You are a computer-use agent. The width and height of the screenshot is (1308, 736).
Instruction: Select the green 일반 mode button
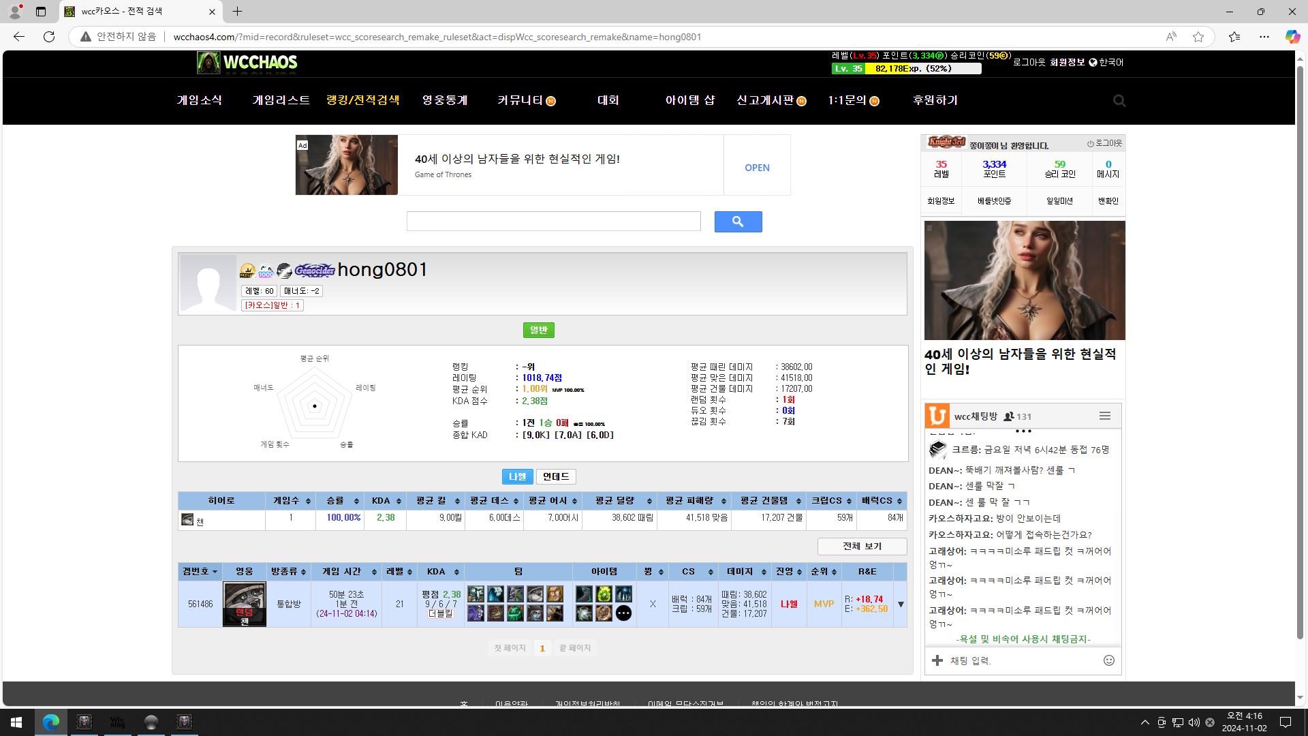click(539, 331)
